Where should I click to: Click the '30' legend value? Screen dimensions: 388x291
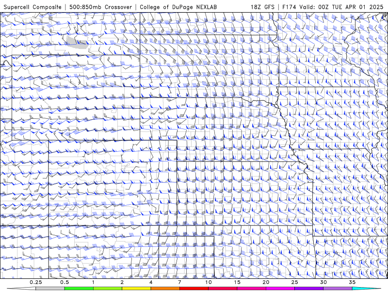(323, 282)
